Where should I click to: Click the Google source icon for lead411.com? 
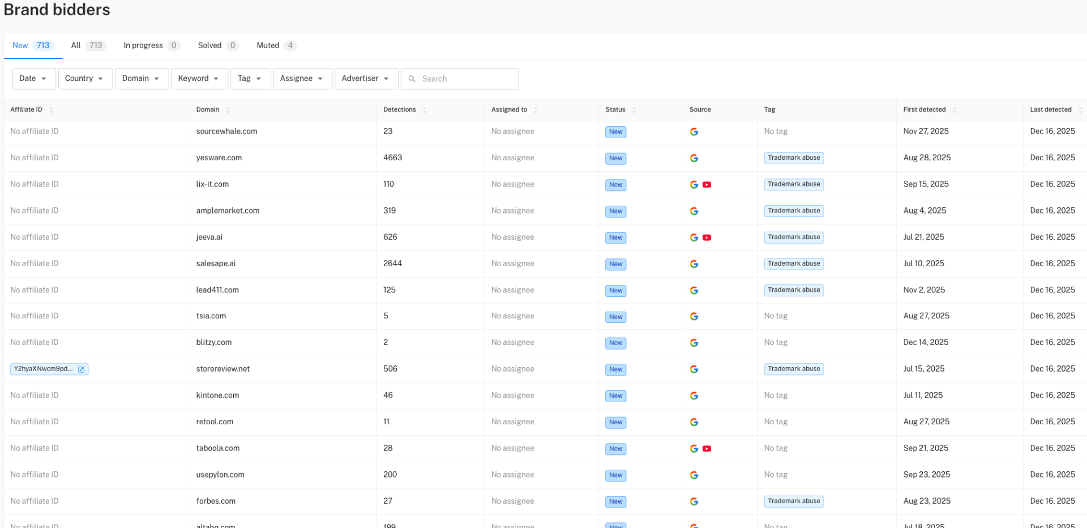694,291
